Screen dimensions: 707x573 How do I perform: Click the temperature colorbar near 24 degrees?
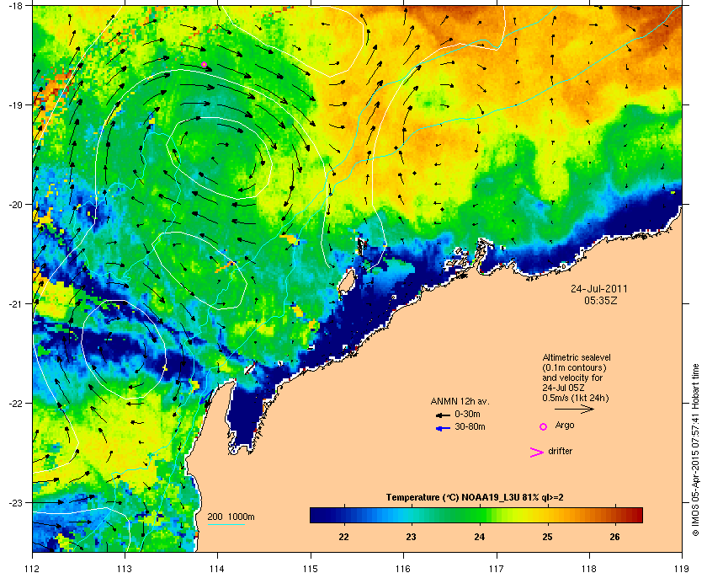tap(480, 515)
